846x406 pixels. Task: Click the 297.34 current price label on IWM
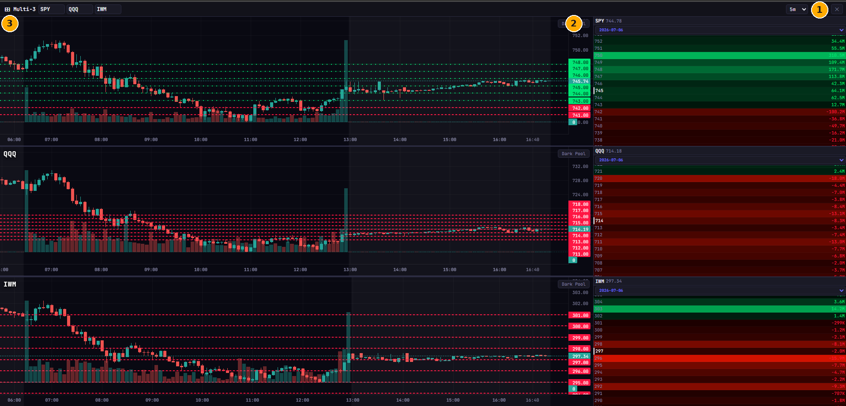579,356
